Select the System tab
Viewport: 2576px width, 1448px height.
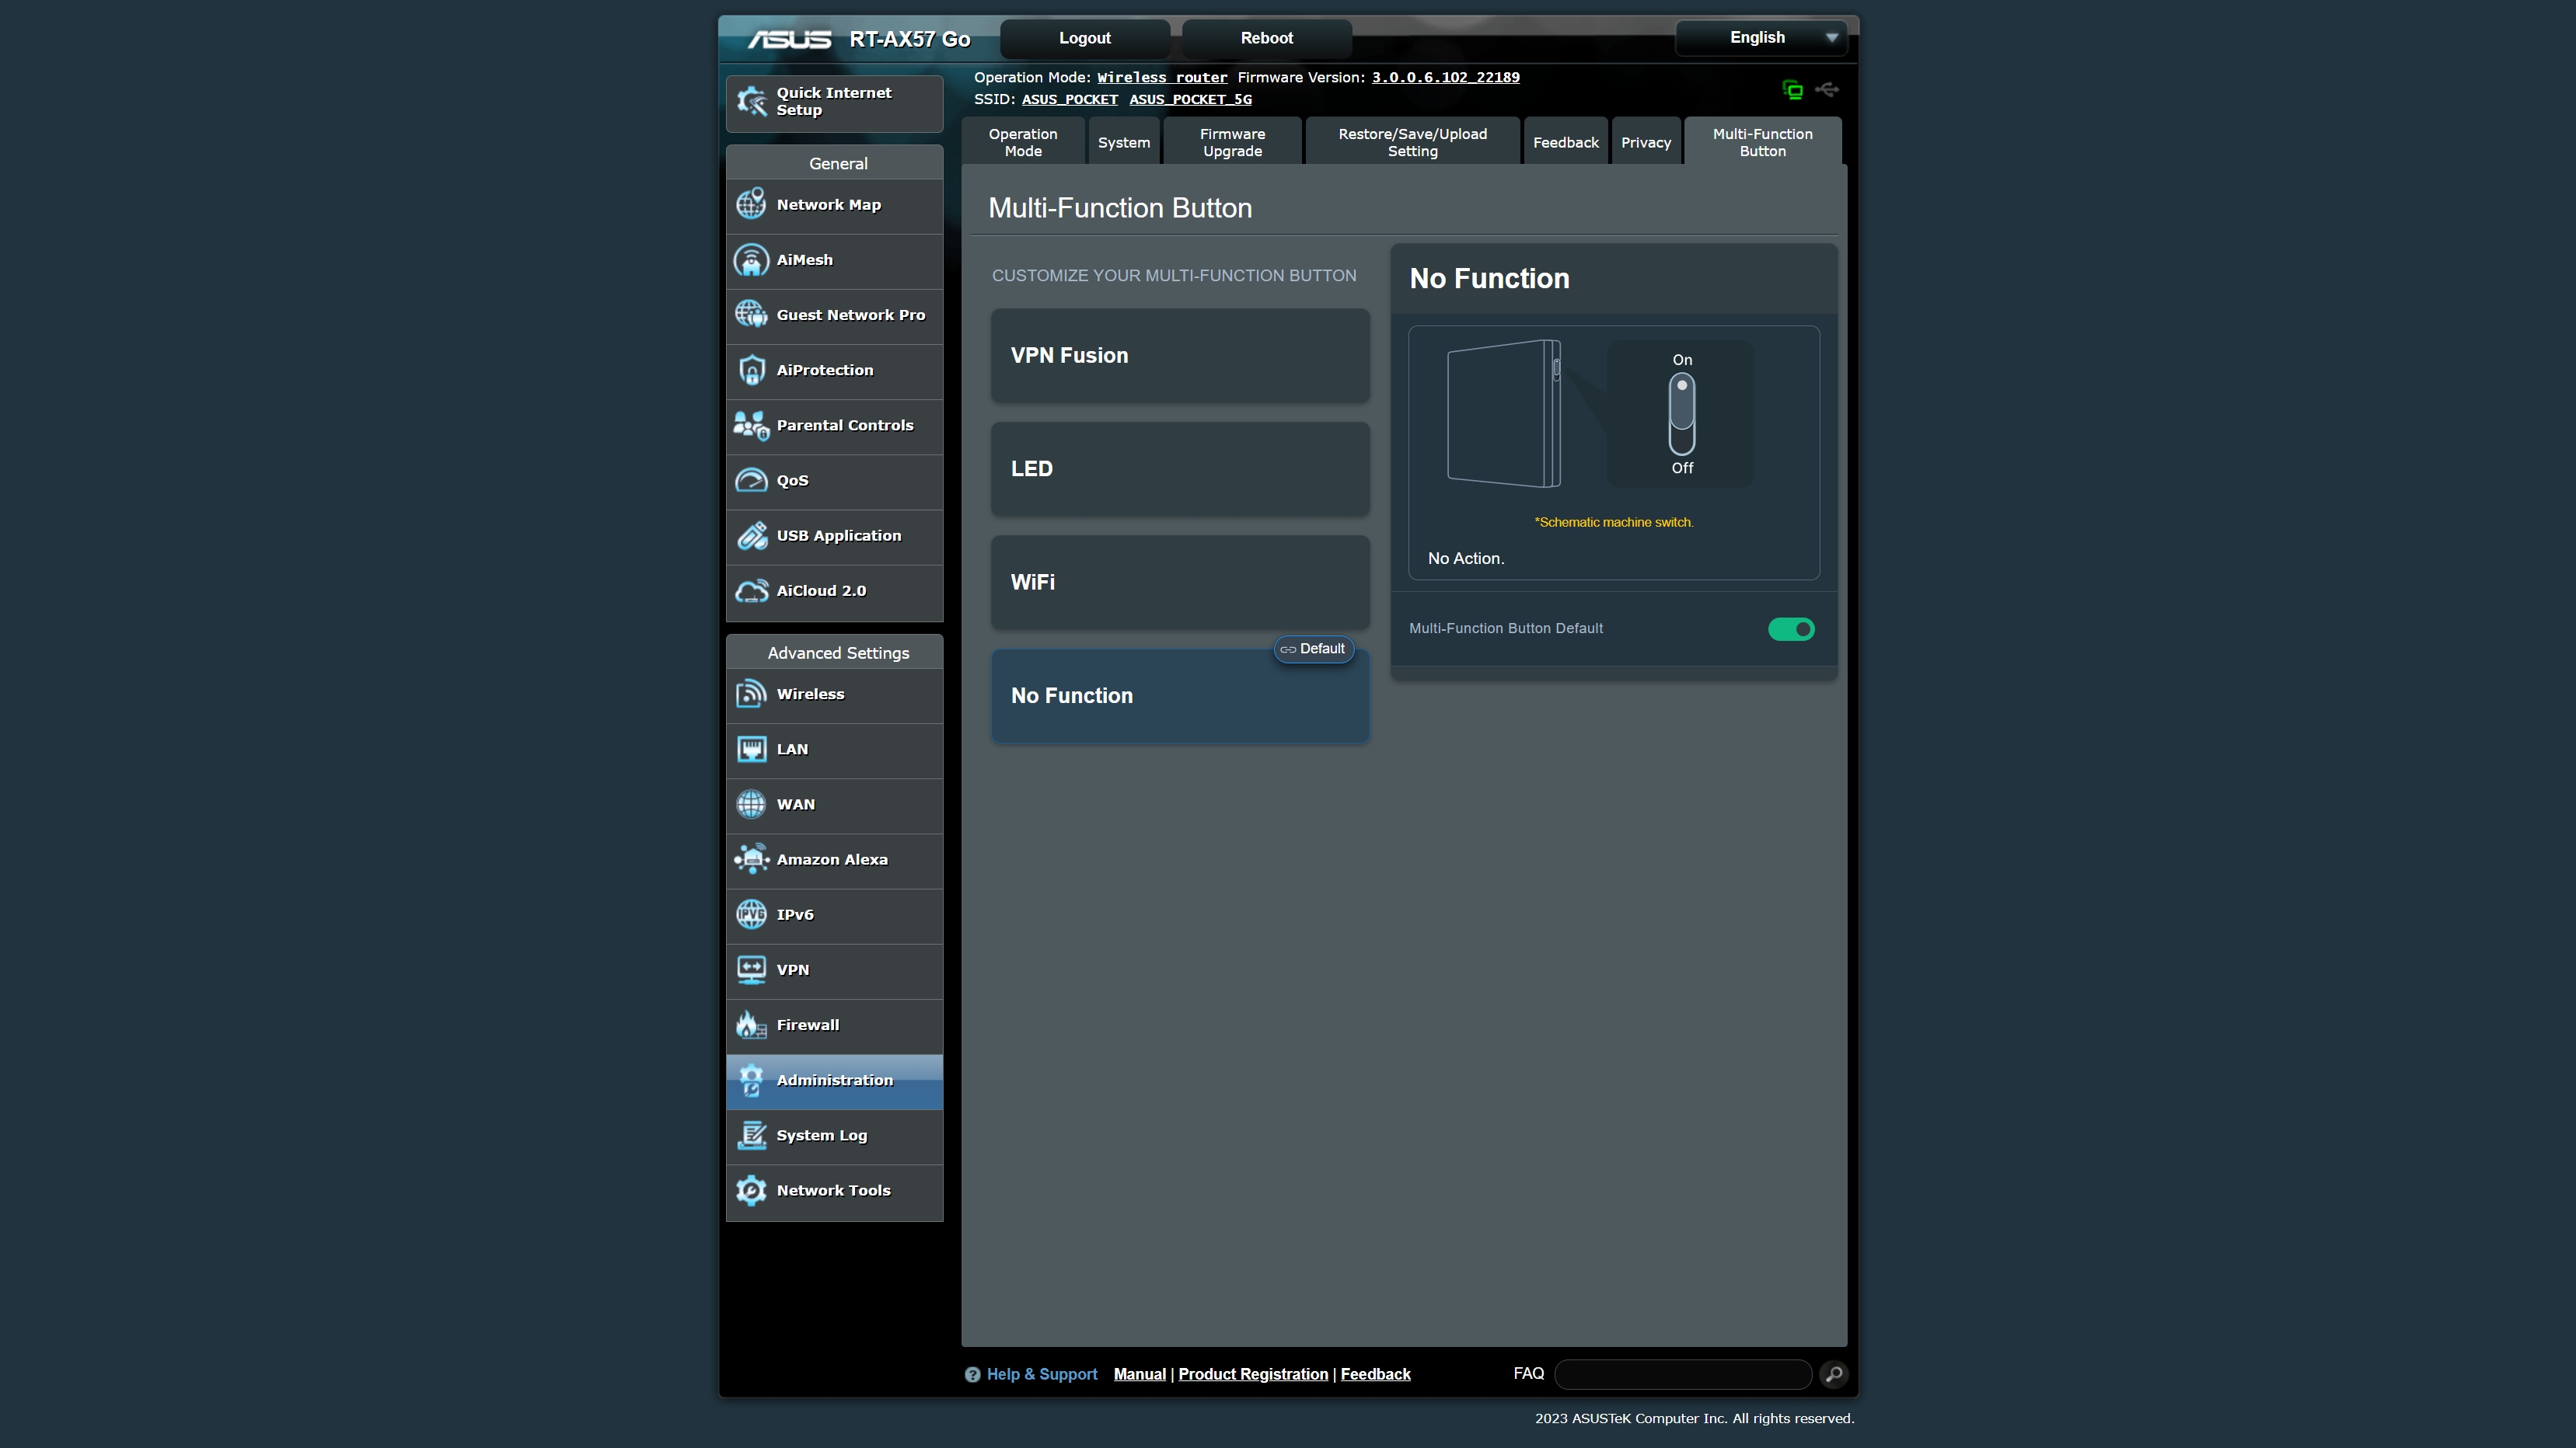(x=1123, y=141)
